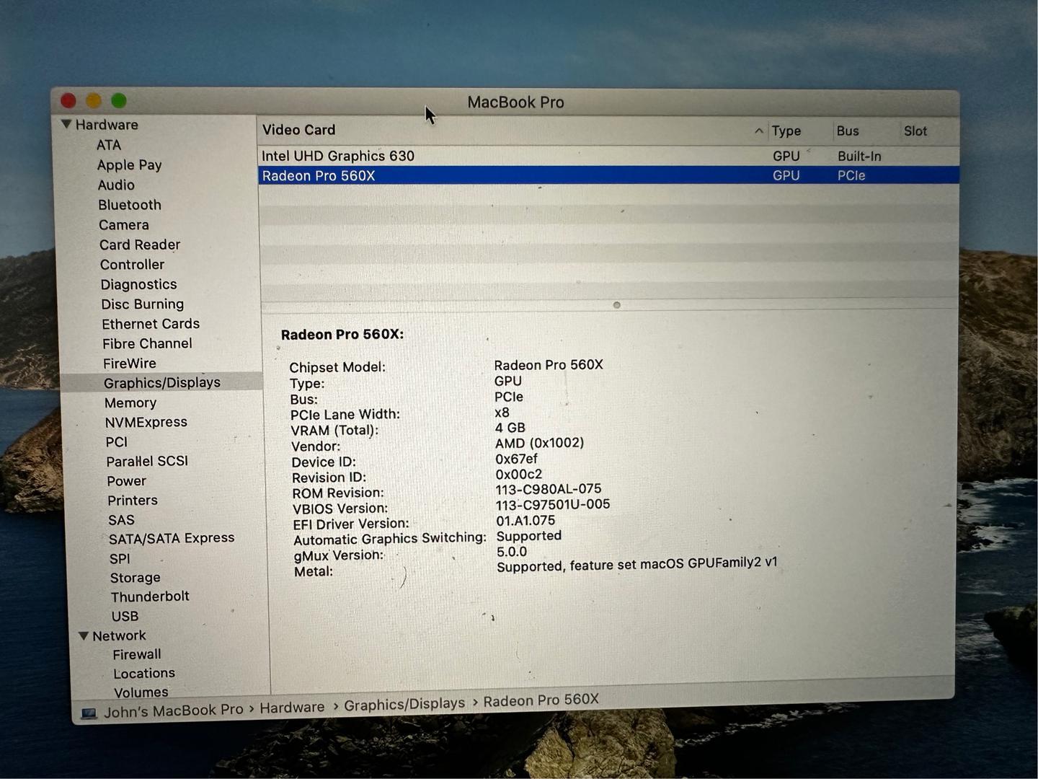
Task: Choose Controller in the sidebar
Action: (133, 265)
